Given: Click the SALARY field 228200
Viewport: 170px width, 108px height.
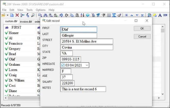Looking at the screenshot, I should point(67,83).
